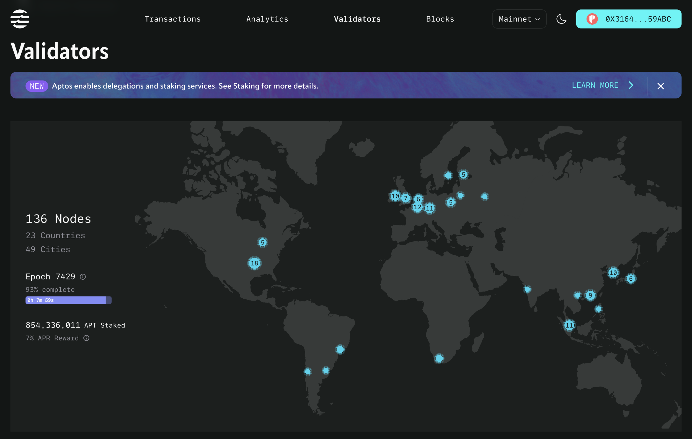The width and height of the screenshot is (692, 439).
Task: Click the 23 Countries text
Action: click(x=55, y=235)
